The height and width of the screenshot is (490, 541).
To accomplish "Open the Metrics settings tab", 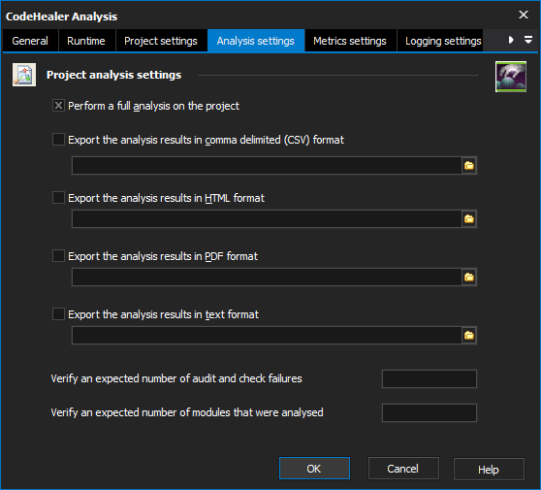I will 350,41.
